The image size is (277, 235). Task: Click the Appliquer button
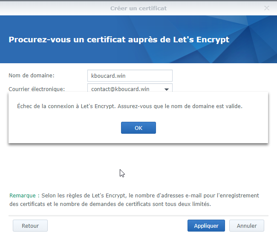click(x=206, y=226)
